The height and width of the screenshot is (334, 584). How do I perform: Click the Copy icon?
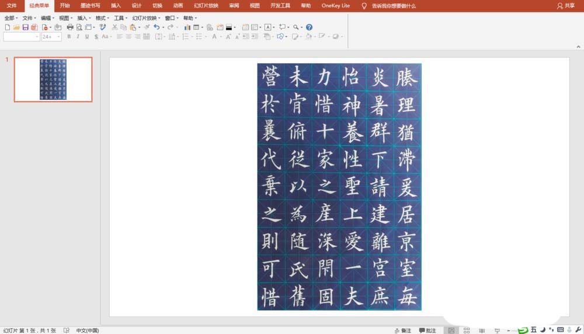coord(123,27)
